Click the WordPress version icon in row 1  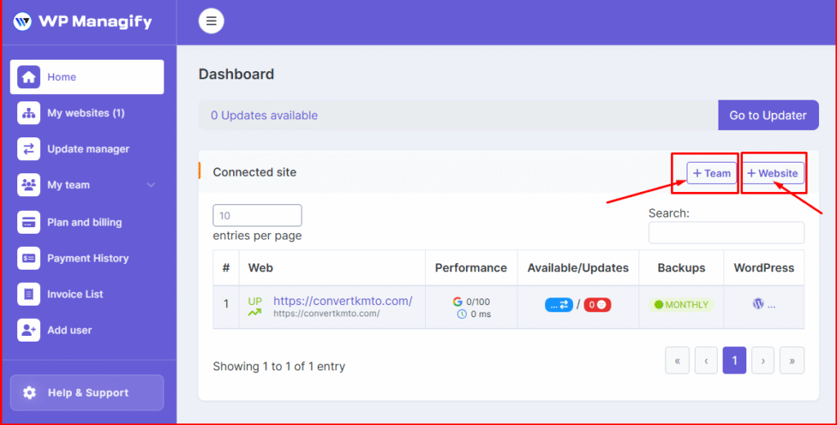(758, 304)
